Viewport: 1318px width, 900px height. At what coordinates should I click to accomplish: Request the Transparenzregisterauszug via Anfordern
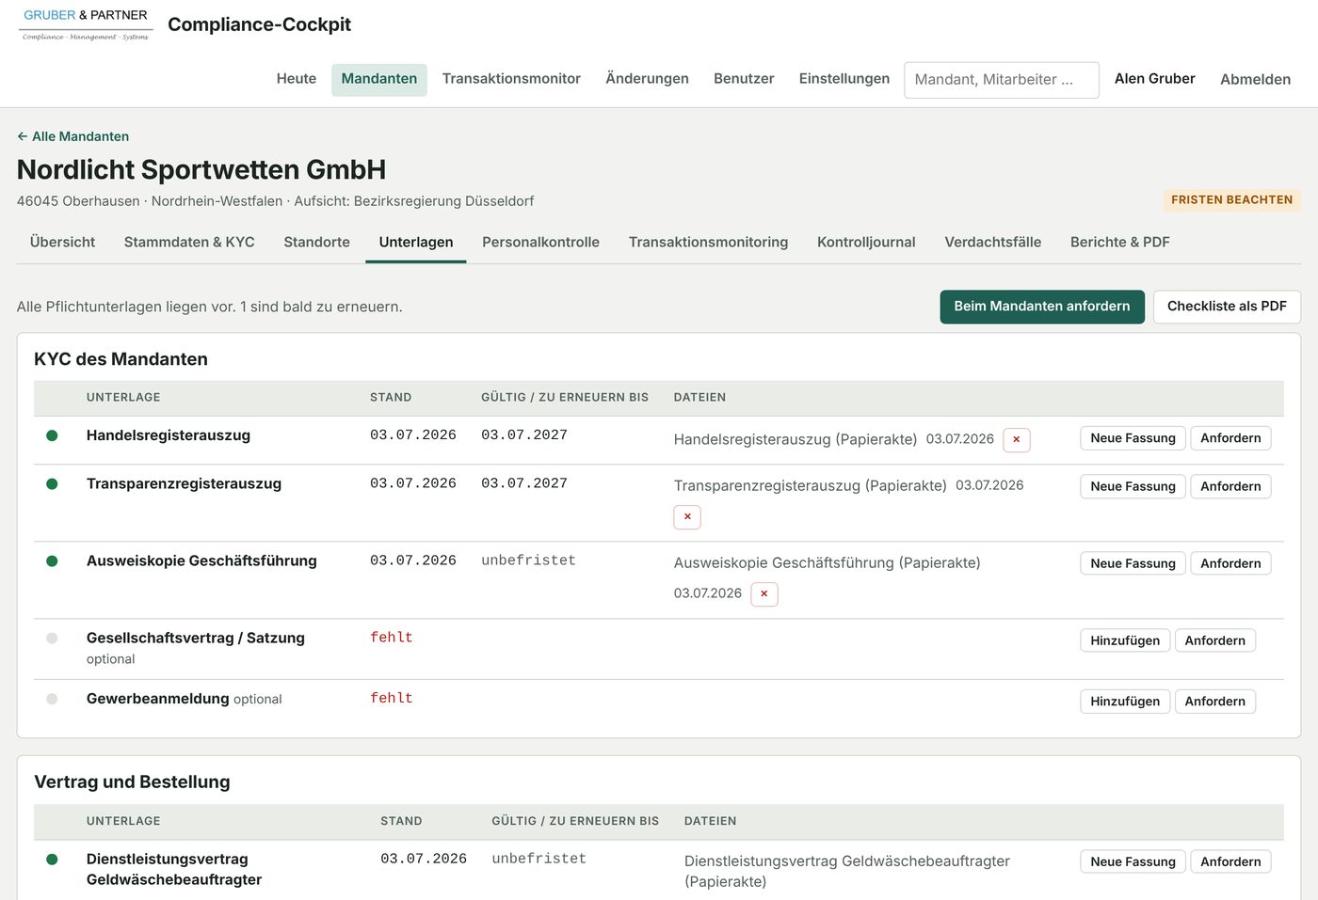[1230, 486]
